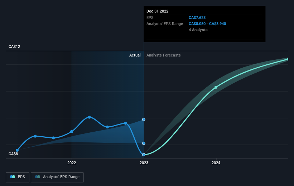Screen dimensions: 294x186
Task: Toggle the EPS legend button
Action: click(18, 177)
